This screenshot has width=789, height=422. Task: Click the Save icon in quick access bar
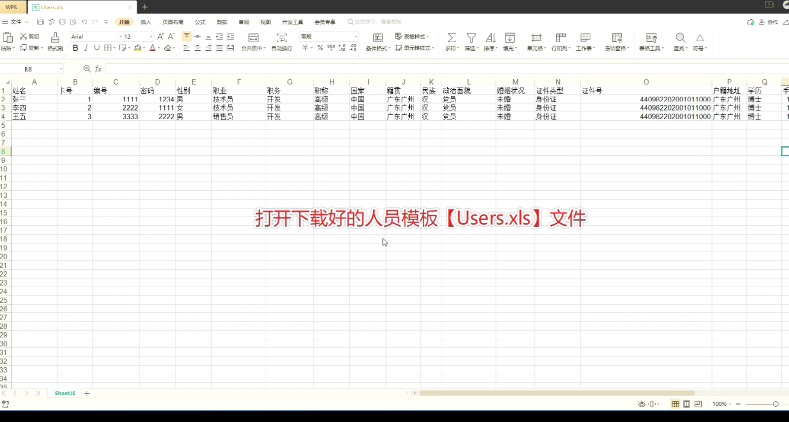click(41, 22)
